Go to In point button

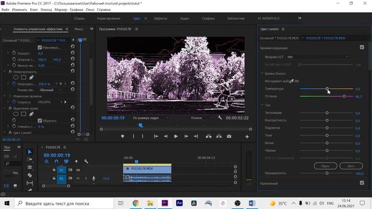pyautogui.click(x=156, y=136)
